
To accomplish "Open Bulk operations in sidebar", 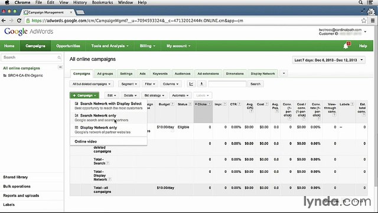I will tap(17, 186).
